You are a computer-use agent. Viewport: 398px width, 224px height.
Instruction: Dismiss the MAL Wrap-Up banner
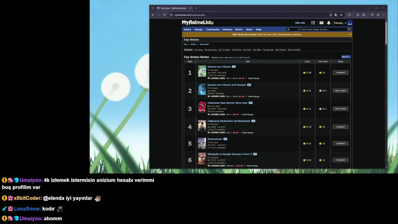(x=350, y=35)
